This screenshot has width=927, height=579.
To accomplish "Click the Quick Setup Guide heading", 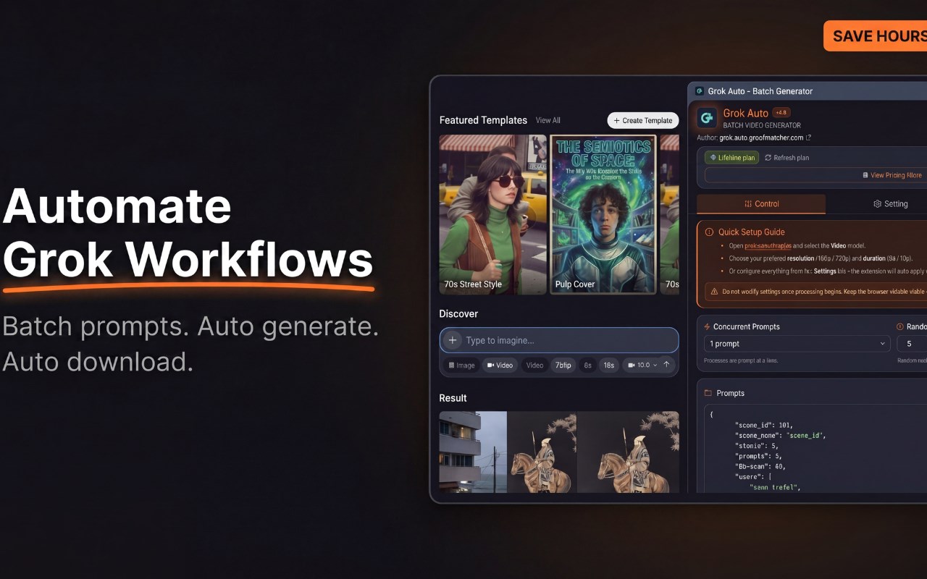I will click(752, 232).
